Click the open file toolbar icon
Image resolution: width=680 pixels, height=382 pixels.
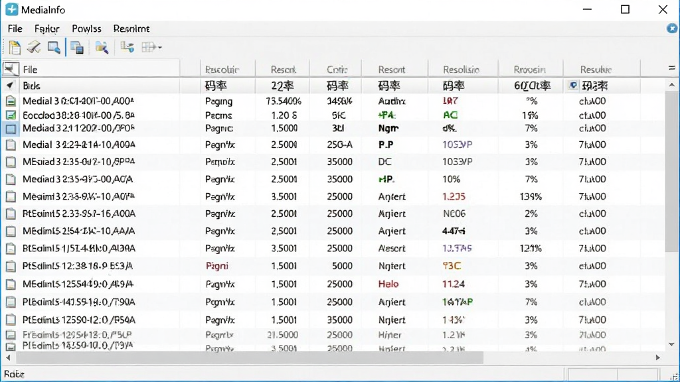pyautogui.click(x=15, y=47)
